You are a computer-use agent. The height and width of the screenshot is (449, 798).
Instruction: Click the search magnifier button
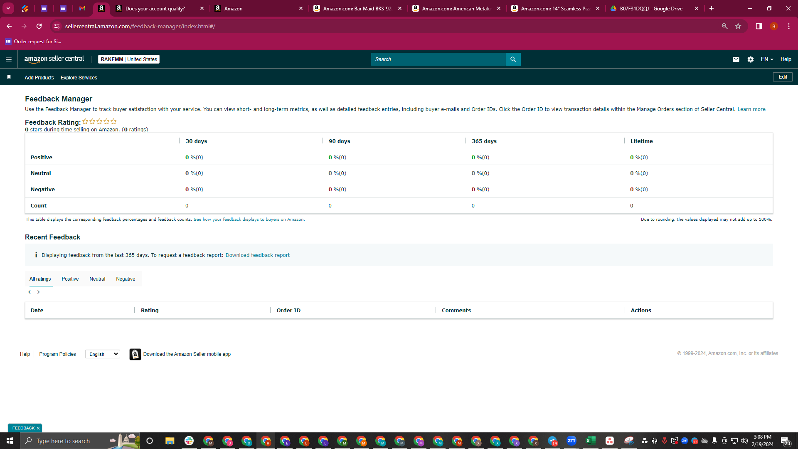[x=513, y=59]
